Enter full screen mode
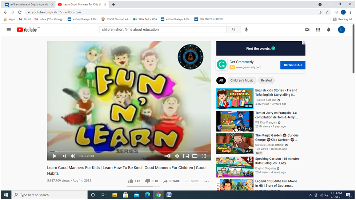 click(x=204, y=156)
